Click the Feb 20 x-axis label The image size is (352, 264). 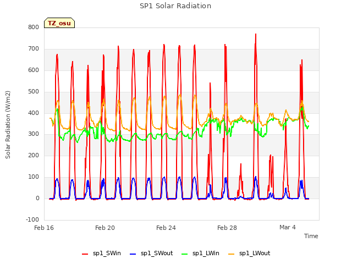click(x=105, y=228)
